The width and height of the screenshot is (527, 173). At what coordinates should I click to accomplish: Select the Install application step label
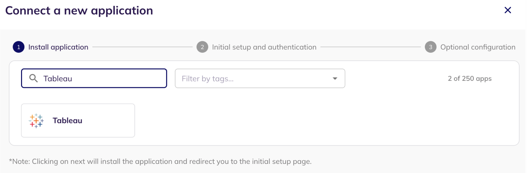(58, 47)
